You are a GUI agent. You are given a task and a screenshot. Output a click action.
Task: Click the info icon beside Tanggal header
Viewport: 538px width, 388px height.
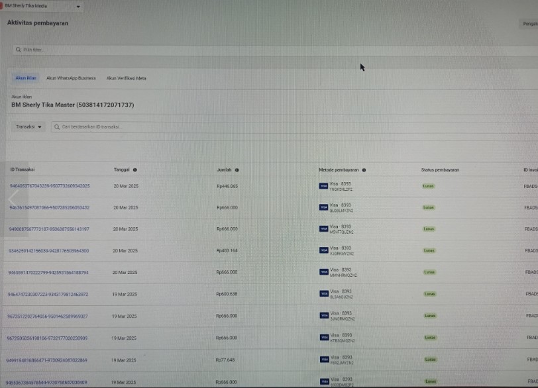[x=135, y=170]
